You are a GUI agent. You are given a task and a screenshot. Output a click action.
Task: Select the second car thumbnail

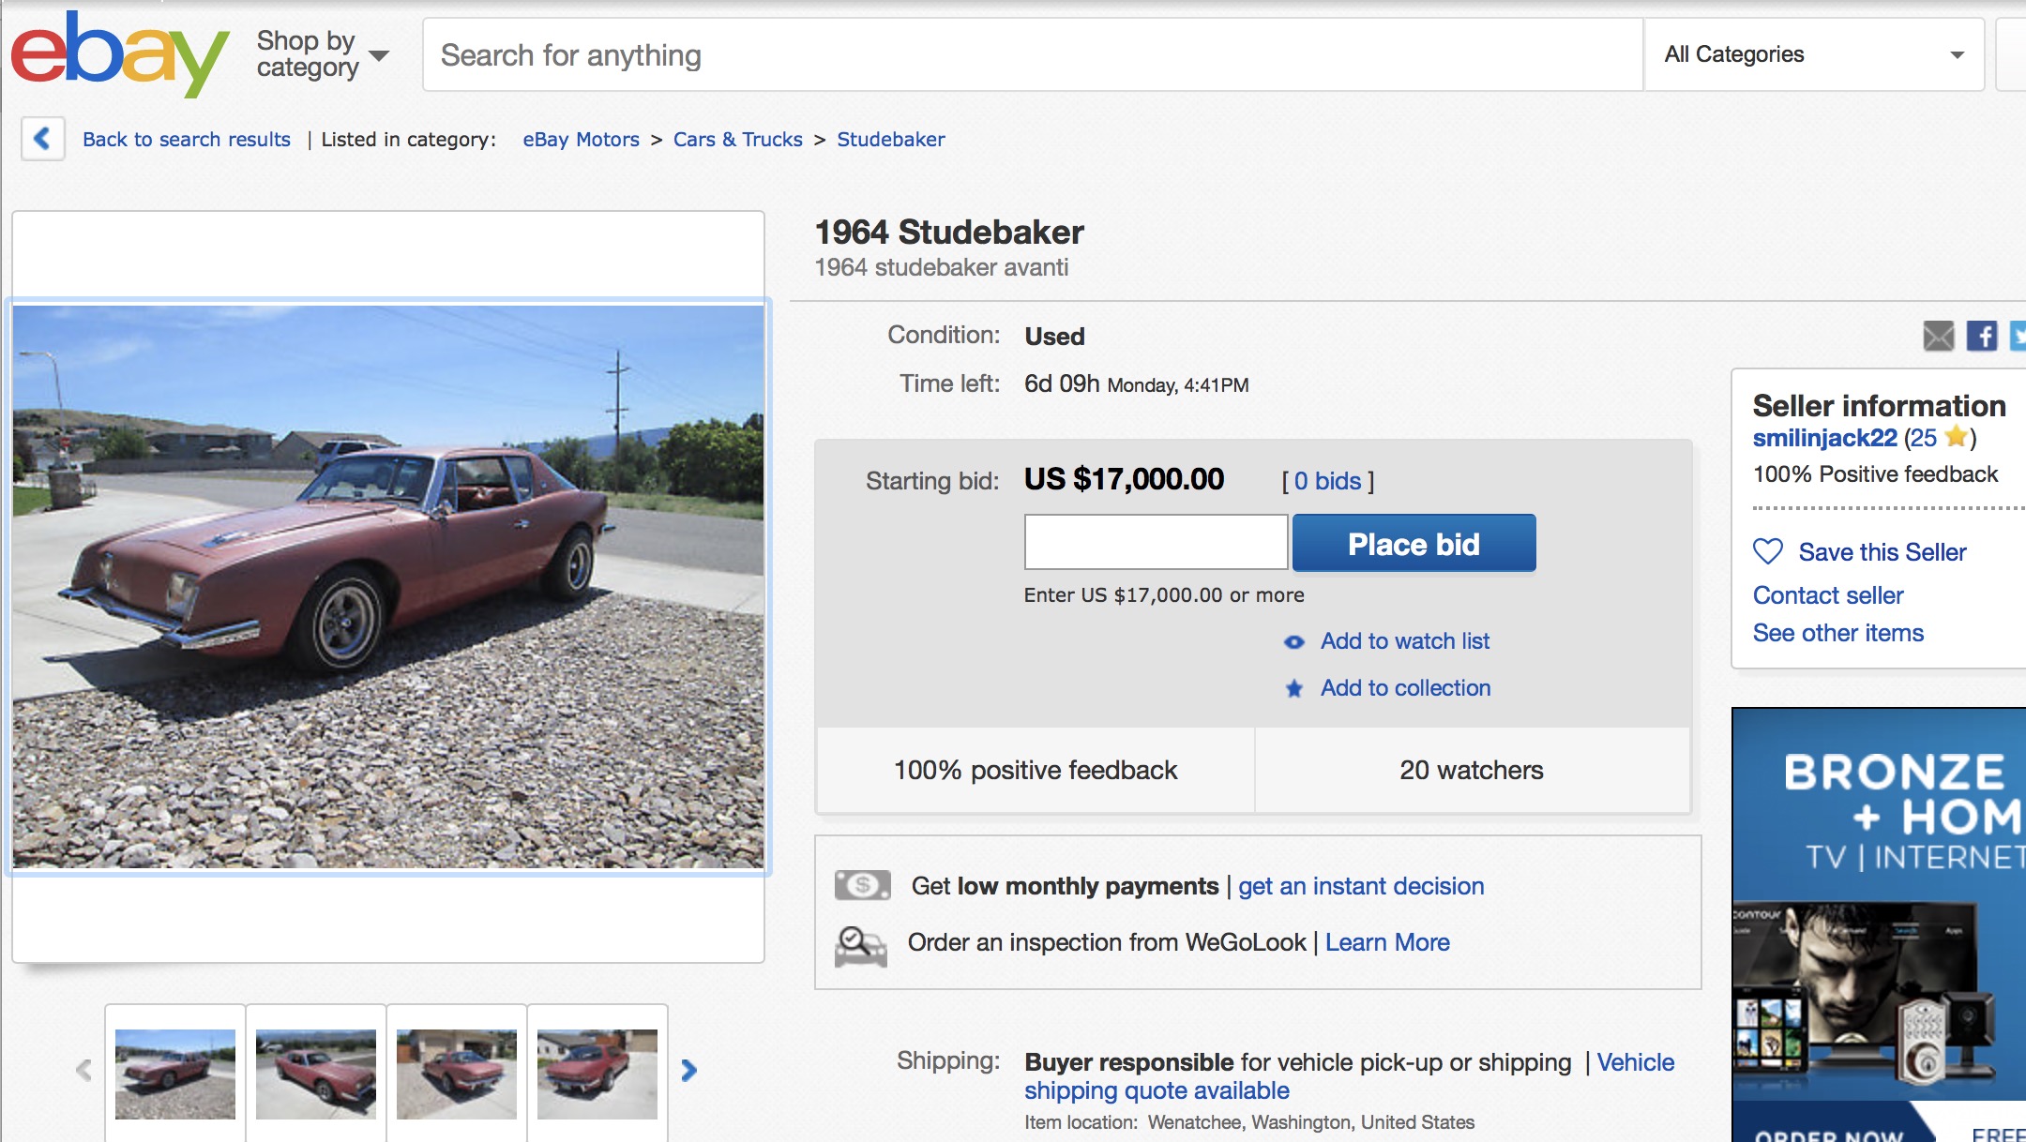316,1074
